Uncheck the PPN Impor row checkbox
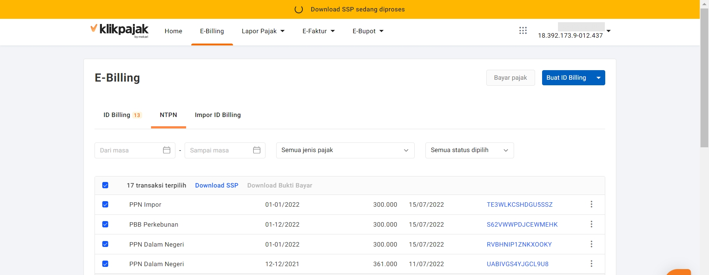 pos(105,204)
